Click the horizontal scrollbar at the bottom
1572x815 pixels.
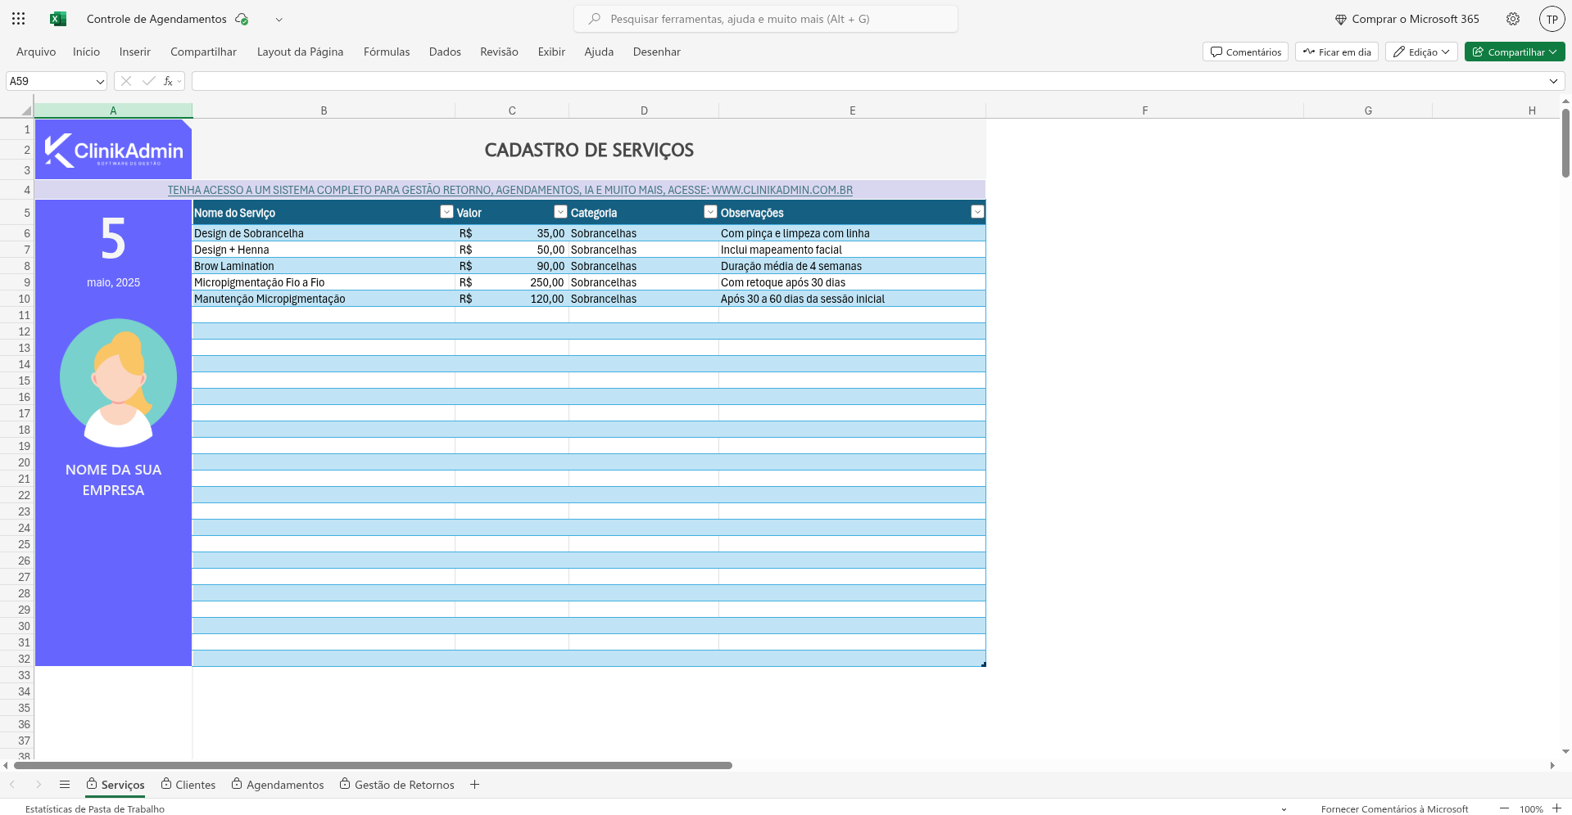(373, 766)
